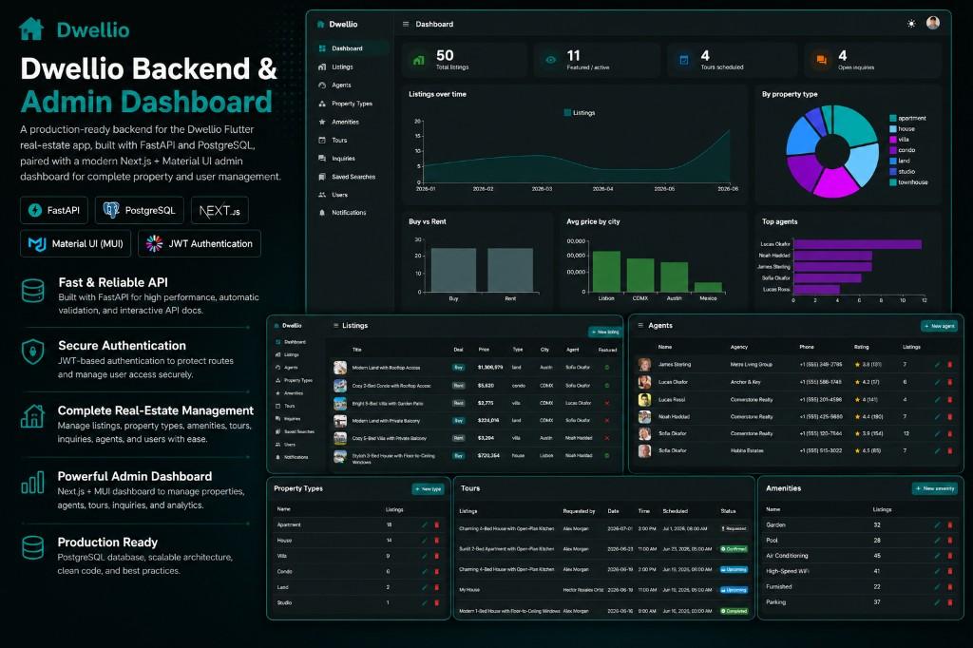This screenshot has height=648, width=973.
Task: Open the Confirmed status chip on tour row
Action: pyautogui.click(x=734, y=549)
